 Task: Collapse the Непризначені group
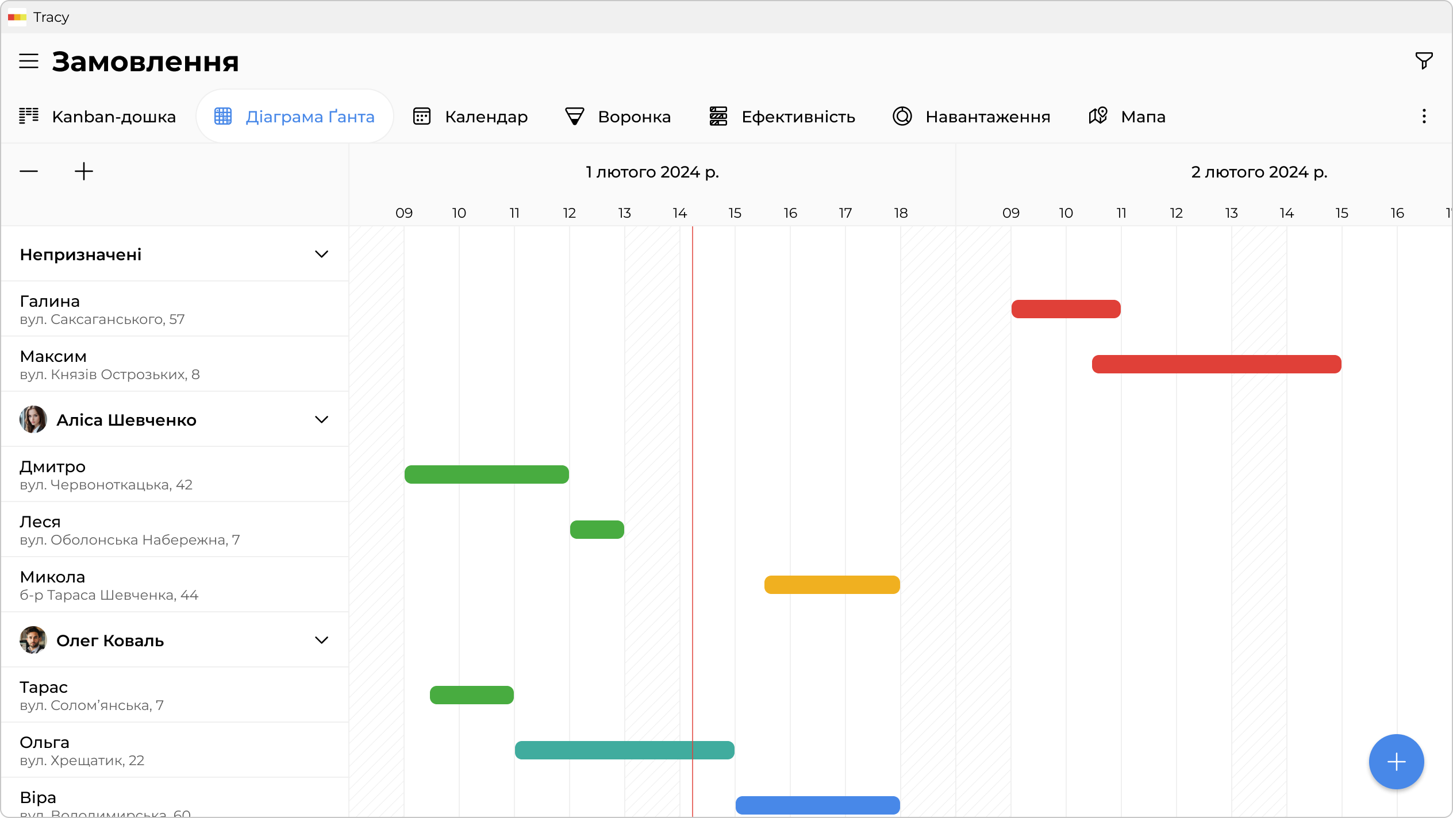tap(321, 254)
